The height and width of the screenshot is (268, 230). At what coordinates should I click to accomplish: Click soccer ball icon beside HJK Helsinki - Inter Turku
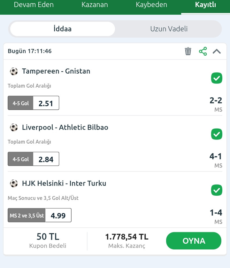14,183
